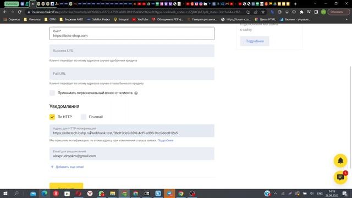This screenshot has width=352, height=198.
Task: Open the CRM bookmark folder
Action: click(x=50, y=20)
